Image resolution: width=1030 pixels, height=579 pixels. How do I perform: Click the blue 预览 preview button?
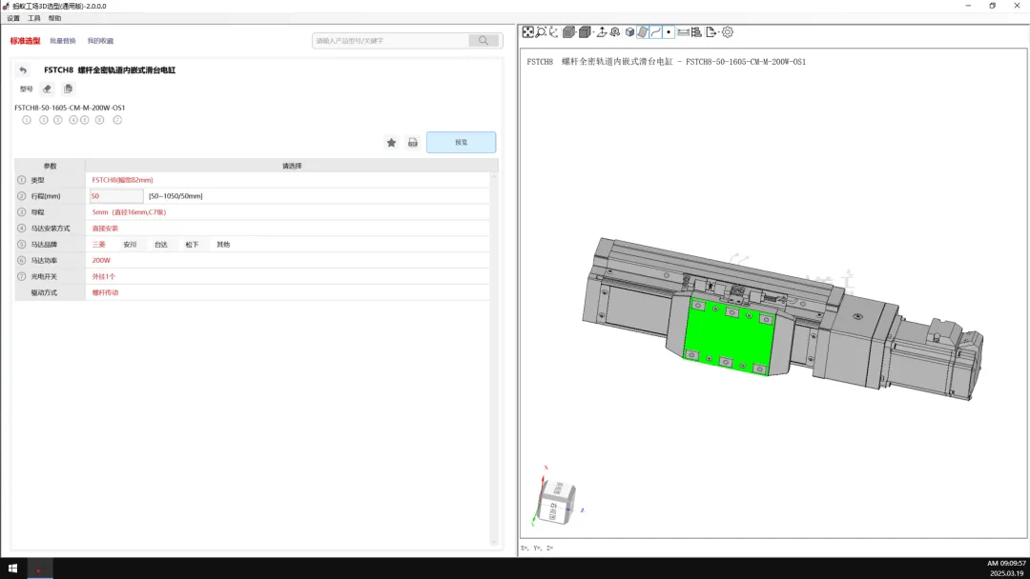(x=462, y=142)
